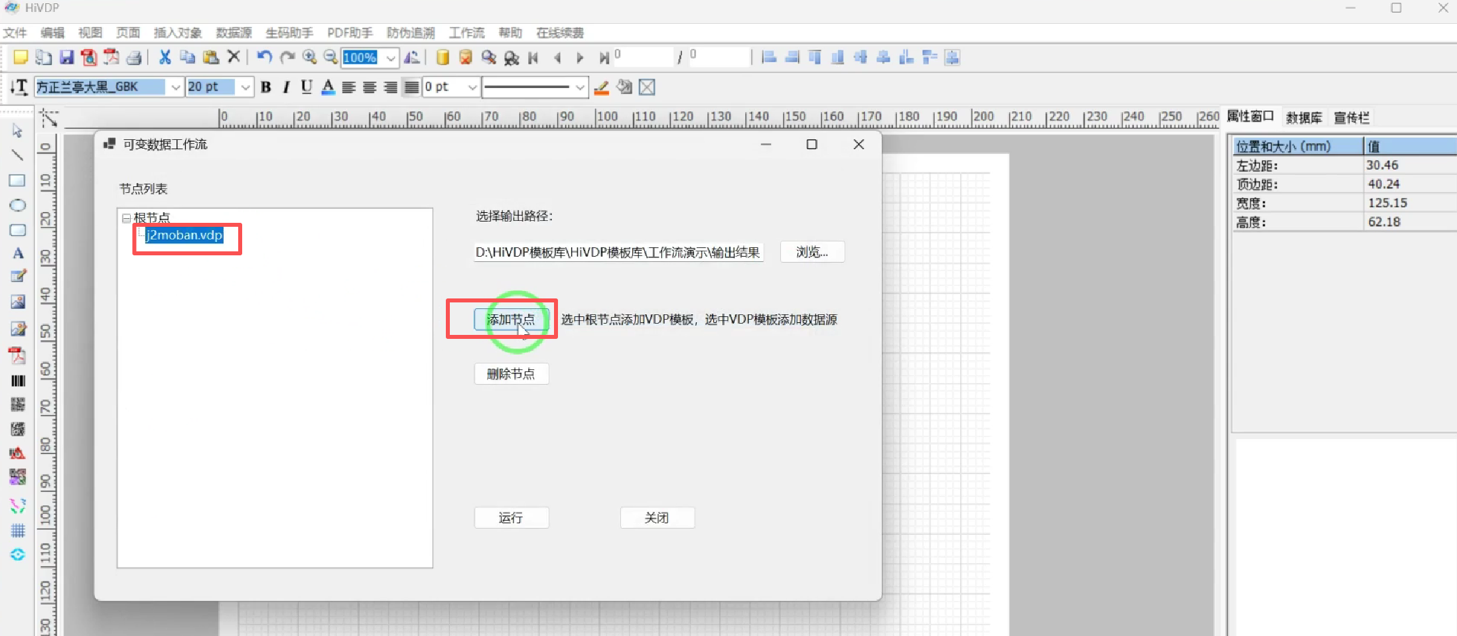Pick the QR code tool
Image resolution: width=1457 pixels, height=636 pixels.
(x=17, y=405)
